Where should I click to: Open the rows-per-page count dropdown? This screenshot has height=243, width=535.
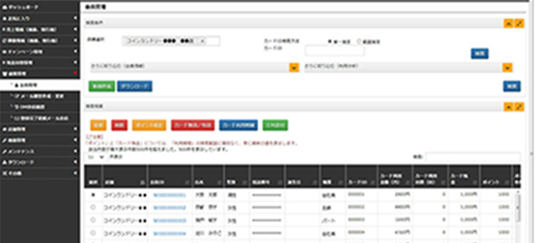[96, 157]
